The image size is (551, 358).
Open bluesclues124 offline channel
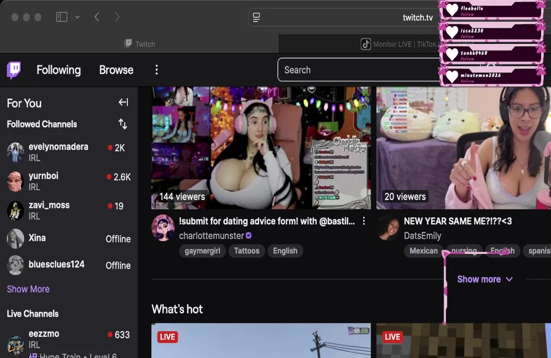tap(69, 265)
